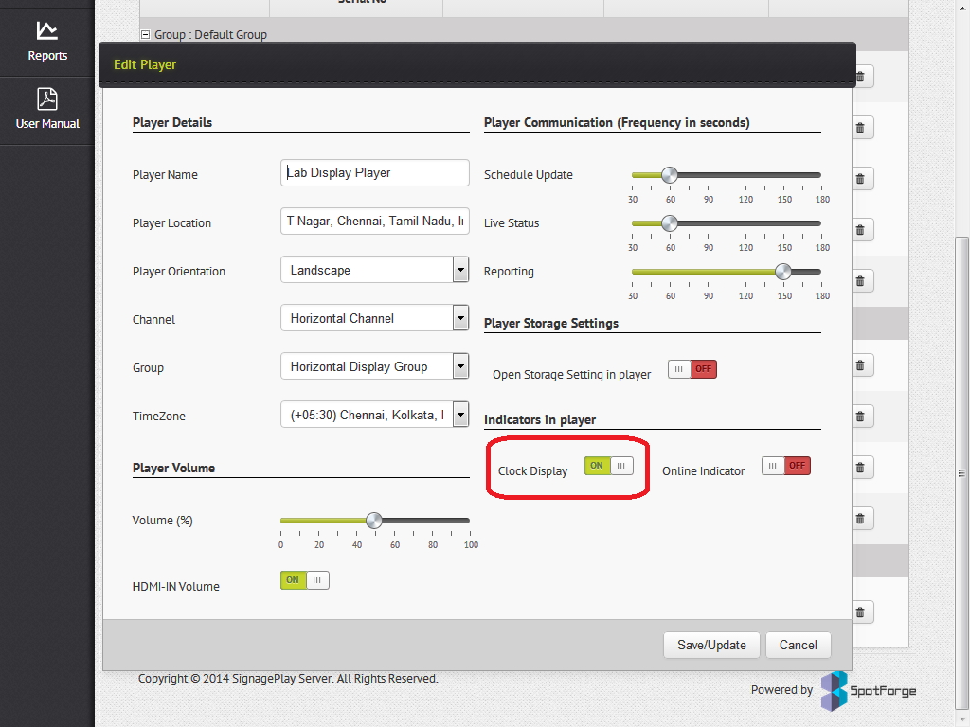Image resolution: width=970 pixels, height=727 pixels.
Task: Click the Schedule Update slider handle
Action: [x=670, y=174]
